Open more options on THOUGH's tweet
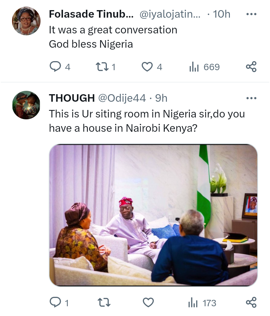Viewport: 270px width, 316px height. point(251,98)
